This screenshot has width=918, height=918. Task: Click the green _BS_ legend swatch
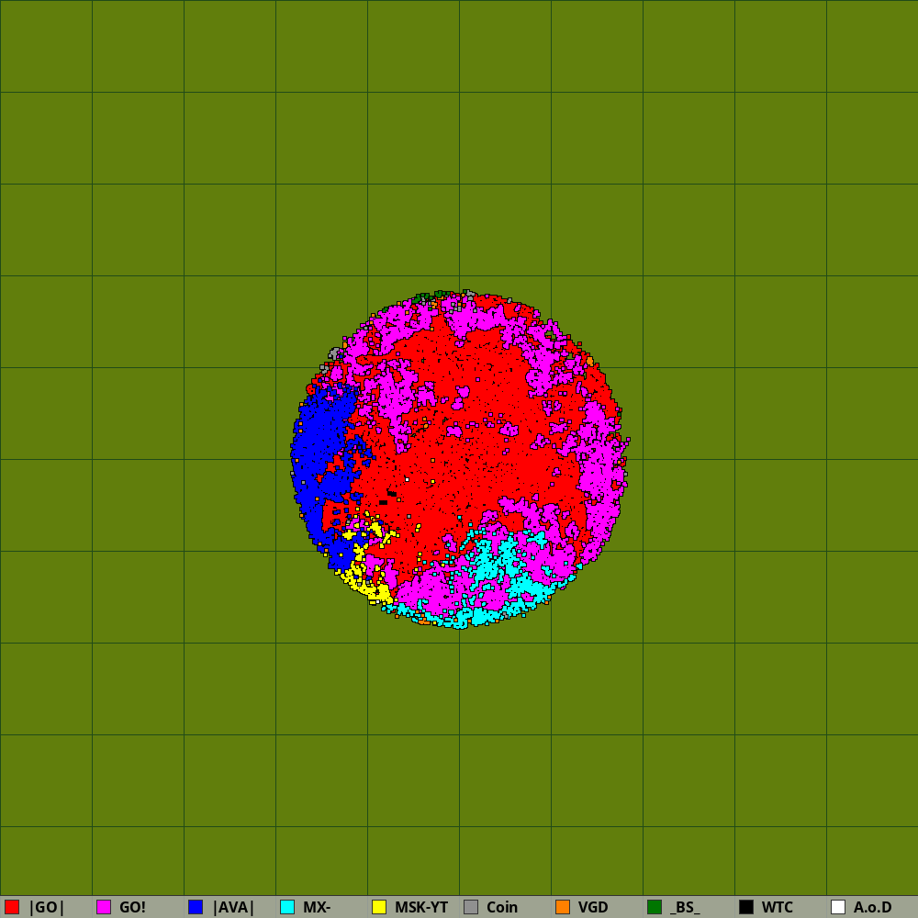655,907
